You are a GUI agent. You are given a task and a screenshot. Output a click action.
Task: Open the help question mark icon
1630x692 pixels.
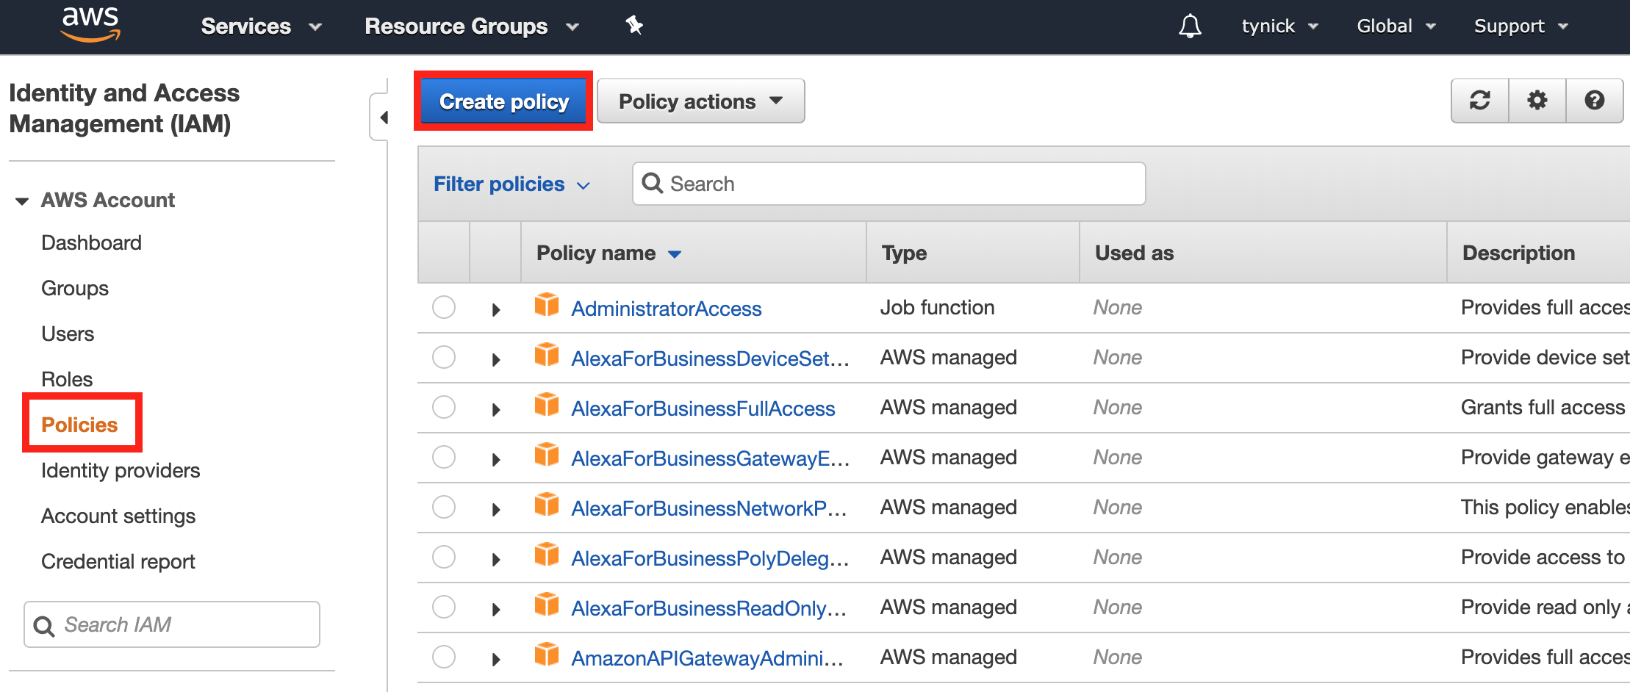pyautogui.click(x=1595, y=101)
